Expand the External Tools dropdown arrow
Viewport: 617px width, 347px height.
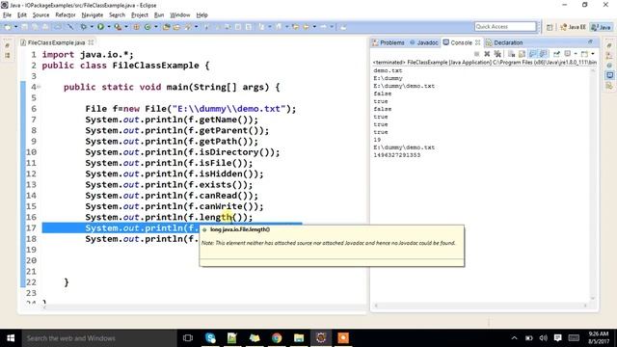pos(126,27)
